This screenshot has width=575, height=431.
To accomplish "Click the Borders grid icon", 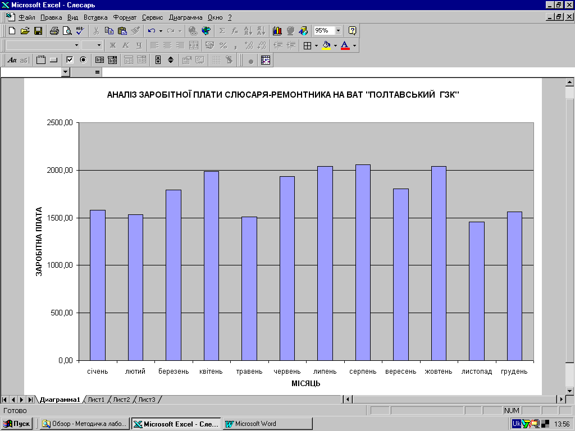I will 307,45.
